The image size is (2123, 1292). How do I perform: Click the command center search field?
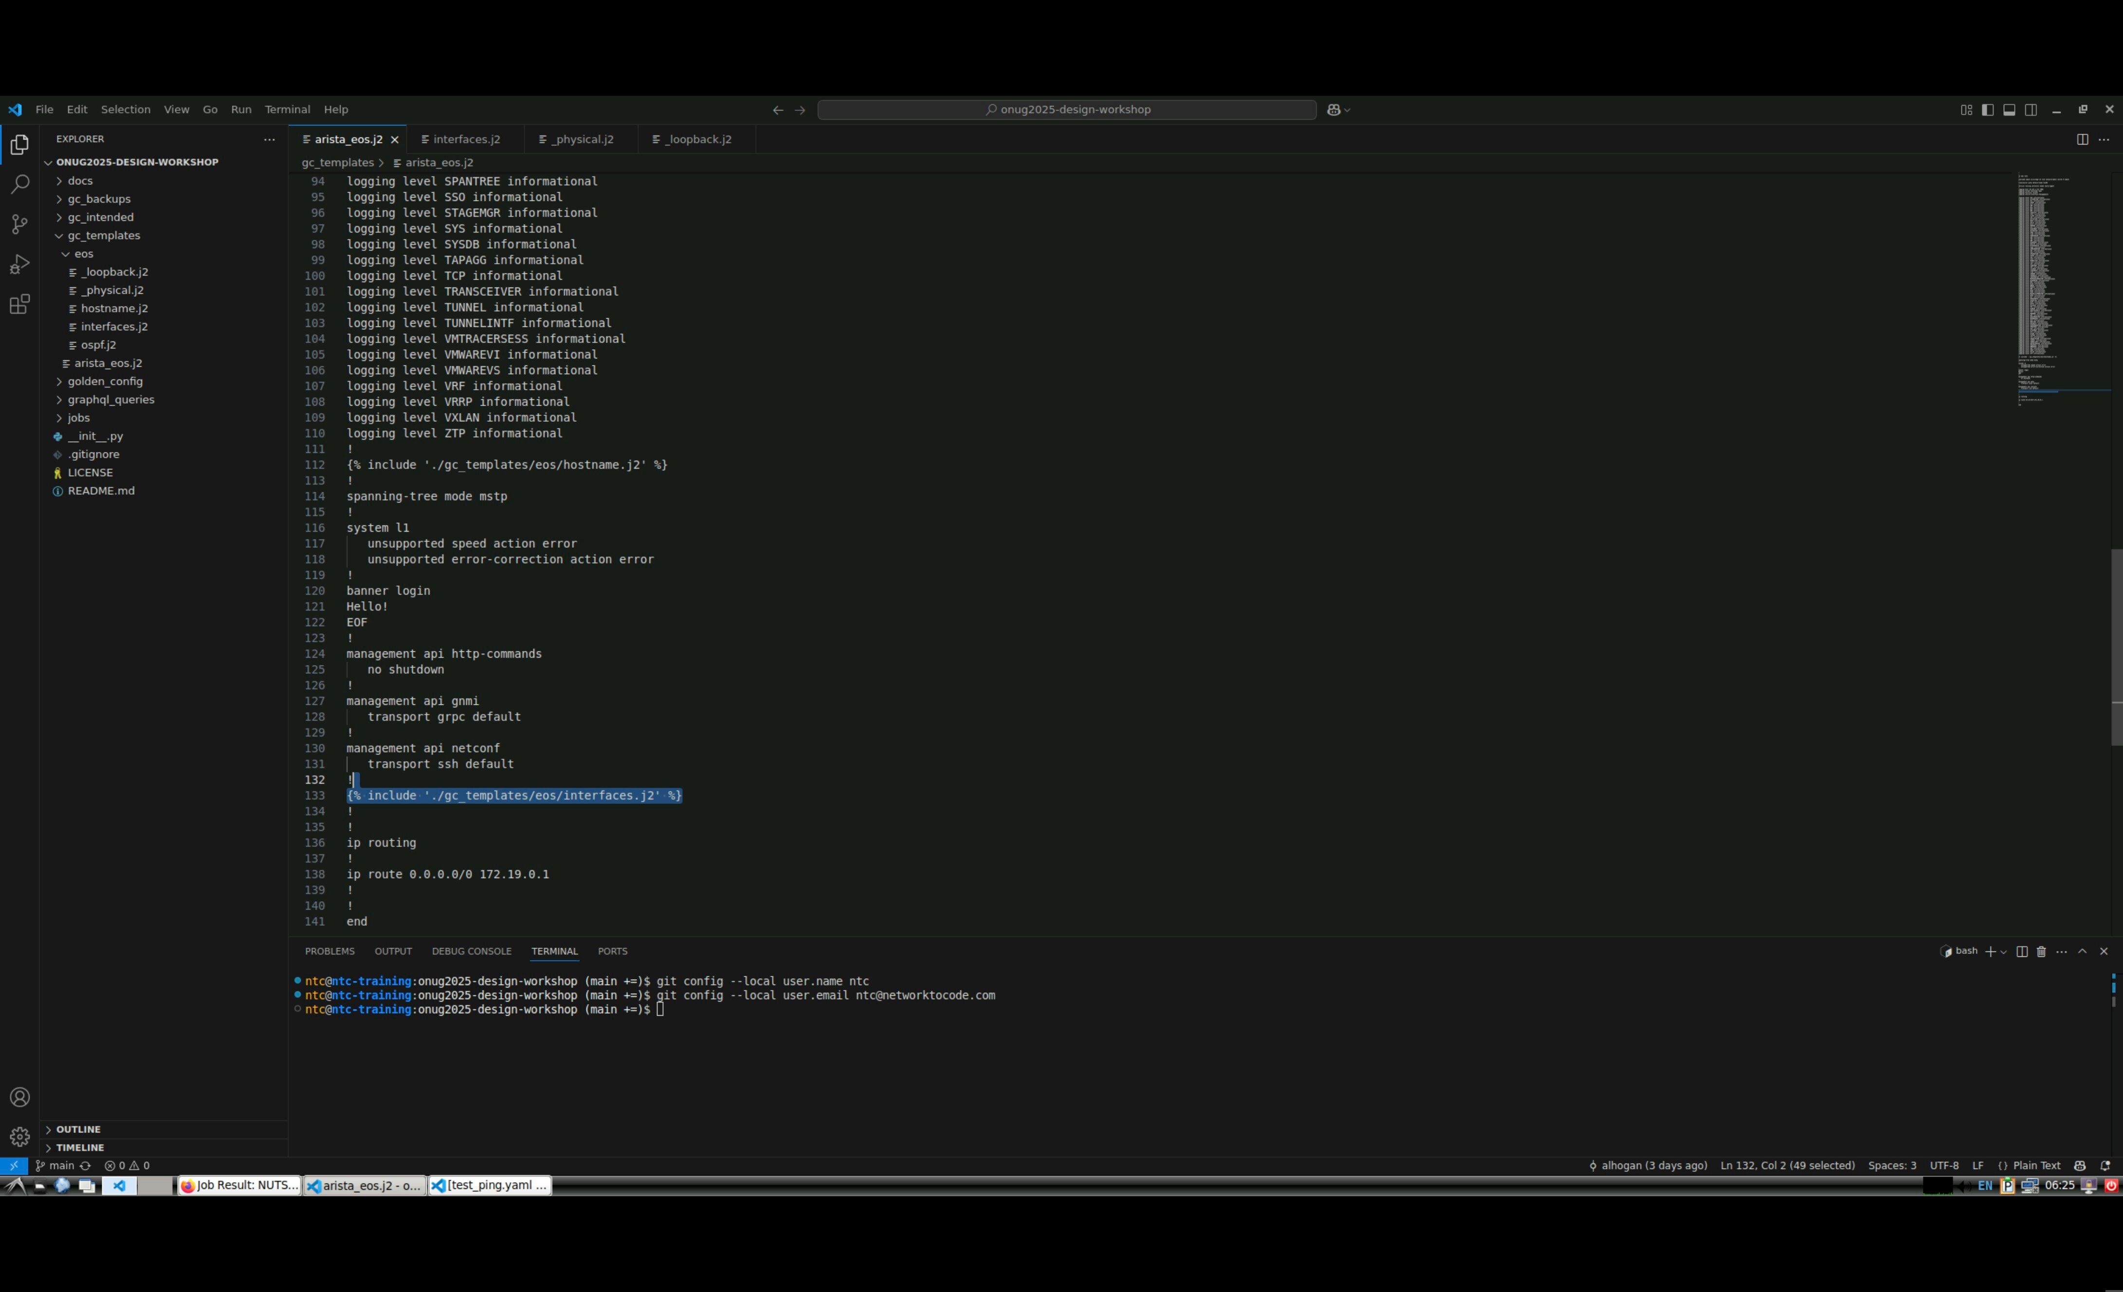[1066, 109]
